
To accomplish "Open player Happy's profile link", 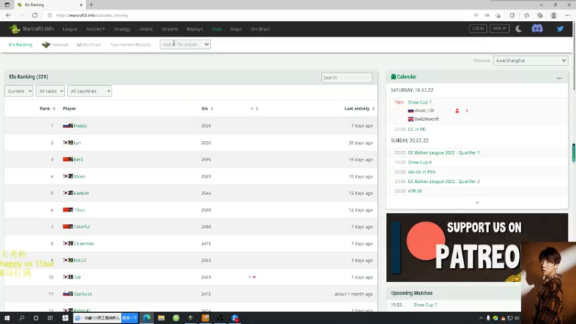I will pos(80,125).
